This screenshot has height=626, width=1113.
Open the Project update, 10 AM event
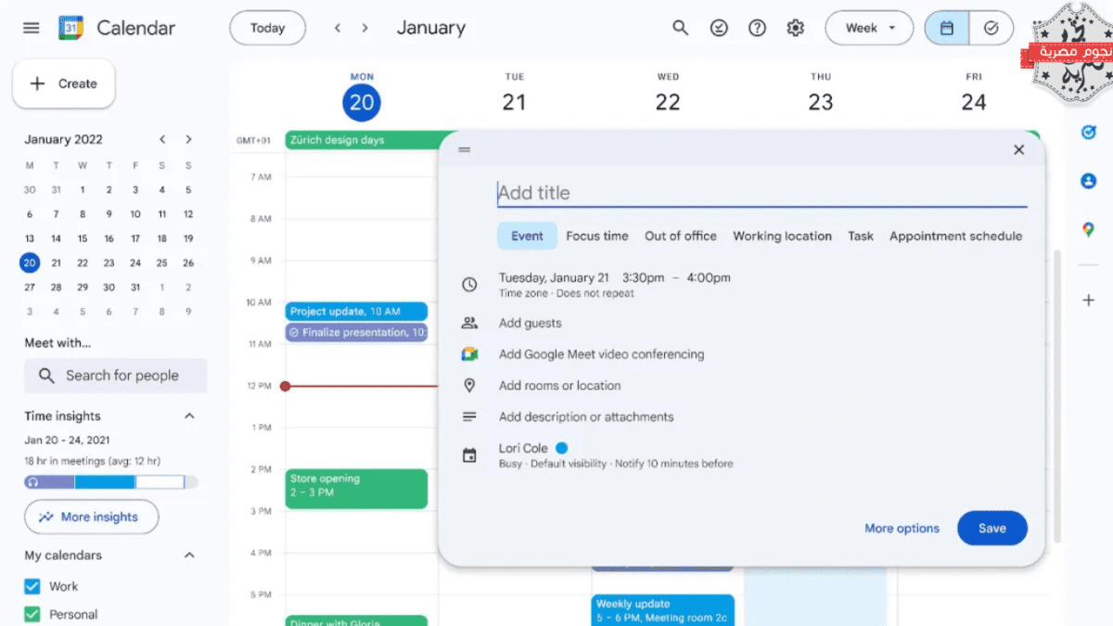click(x=356, y=312)
